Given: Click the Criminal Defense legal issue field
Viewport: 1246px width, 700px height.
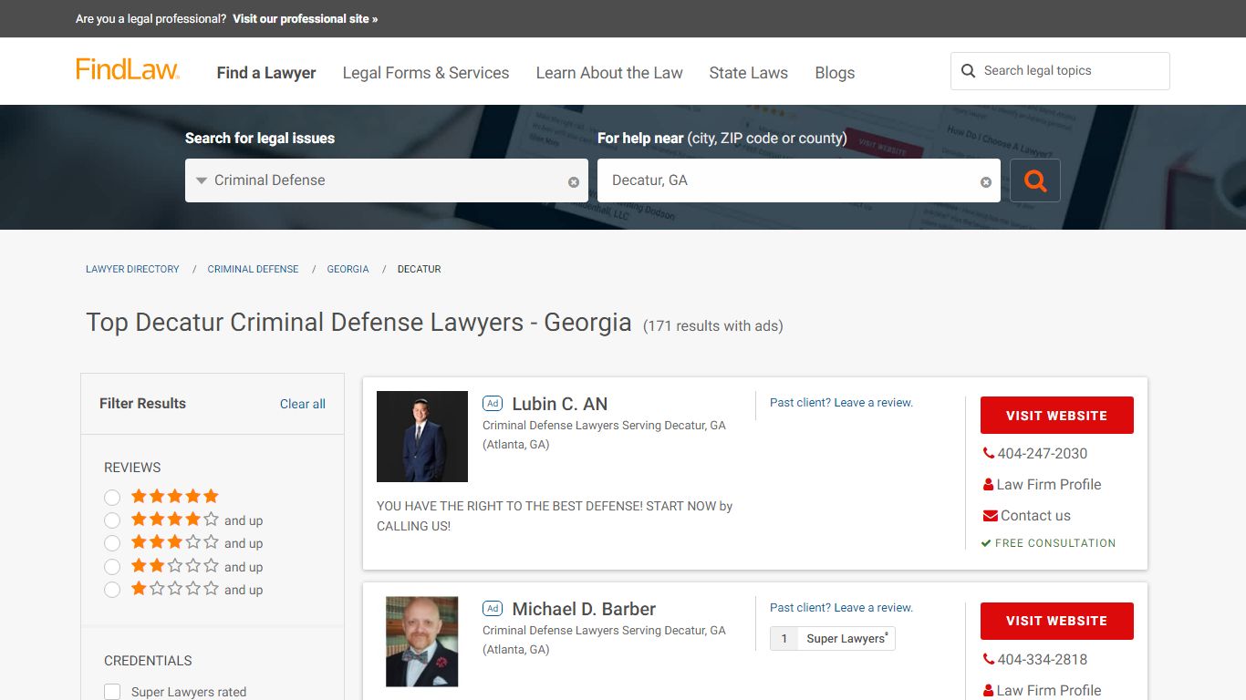Looking at the screenshot, I should [387, 180].
